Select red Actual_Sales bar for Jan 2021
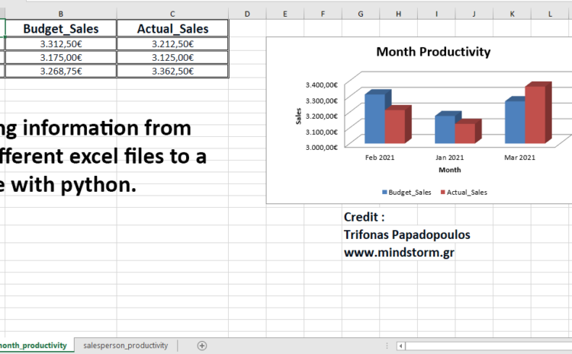The image size is (572, 354). coord(465,133)
